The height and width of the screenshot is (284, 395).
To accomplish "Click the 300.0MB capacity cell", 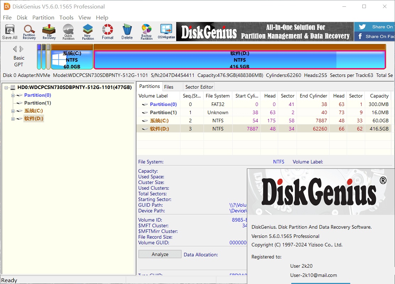I will (378, 104).
